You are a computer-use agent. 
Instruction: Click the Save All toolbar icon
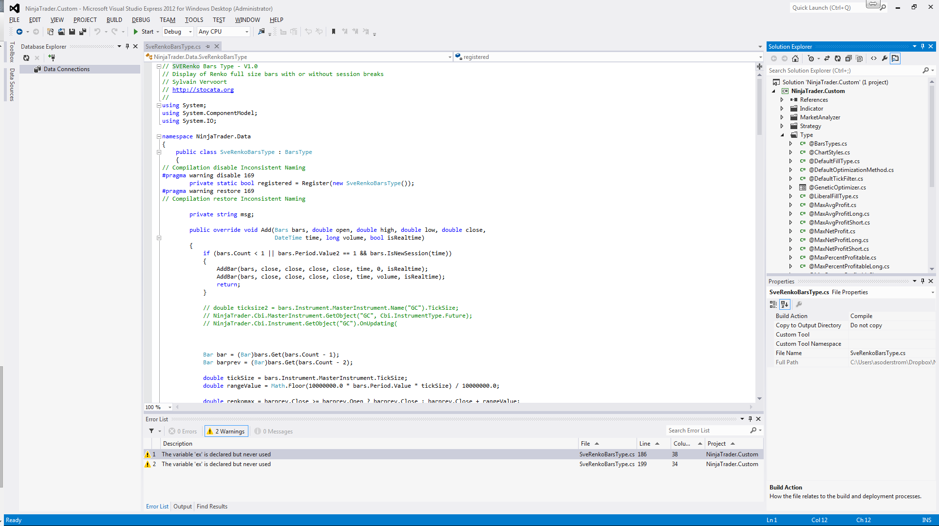[83, 32]
